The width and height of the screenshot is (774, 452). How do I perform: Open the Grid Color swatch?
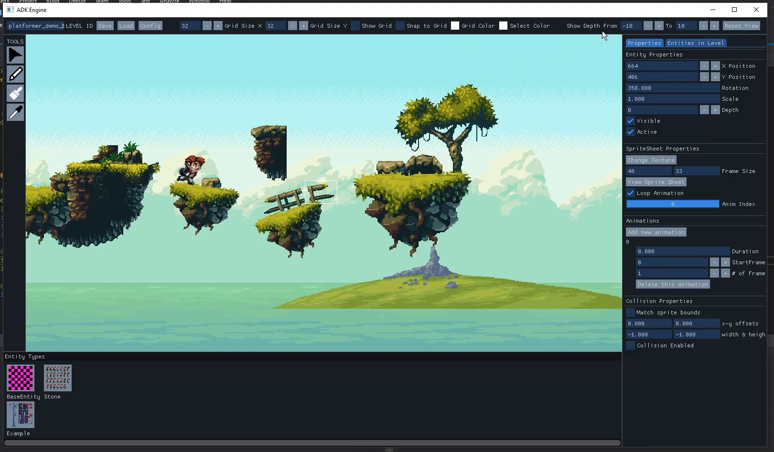(455, 26)
